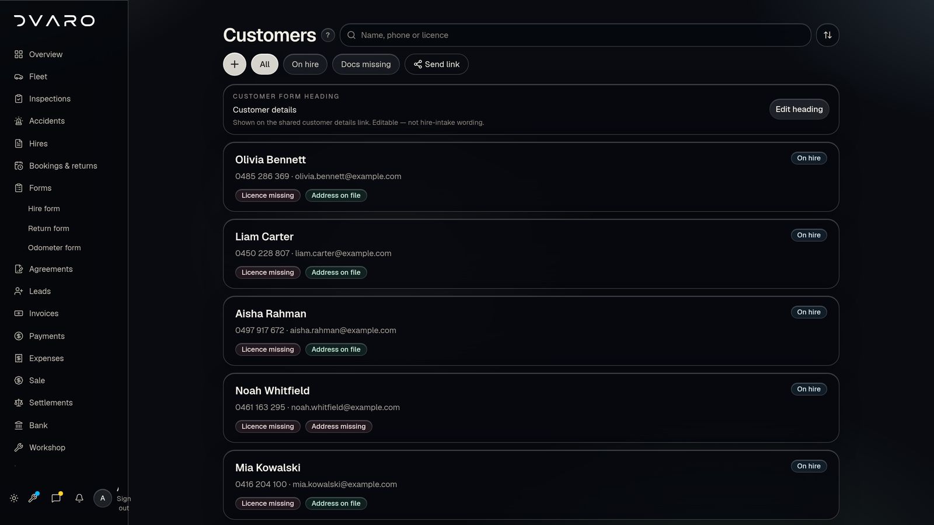The height and width of the screenshot is (525, 934).
Task: Click Aisha Rahman's Licence missing tag
Action: point(268,349)
